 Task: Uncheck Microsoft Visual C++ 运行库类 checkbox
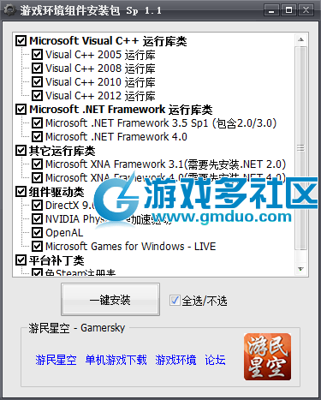tap(21, 41)
